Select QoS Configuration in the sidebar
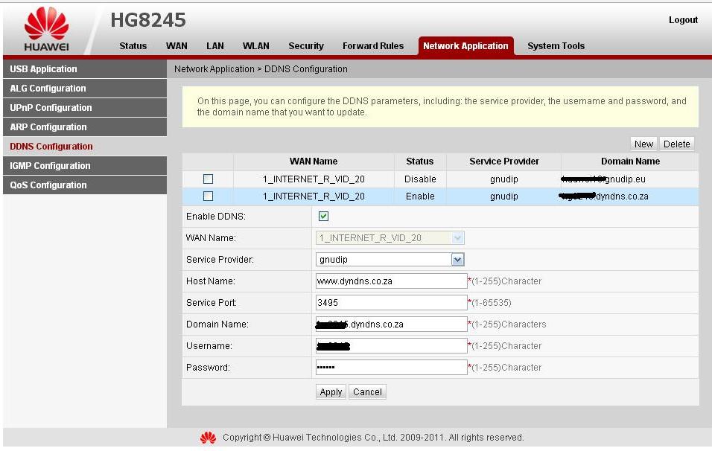Viewport: 712px width, 451px height. click(x=48, y=185)
